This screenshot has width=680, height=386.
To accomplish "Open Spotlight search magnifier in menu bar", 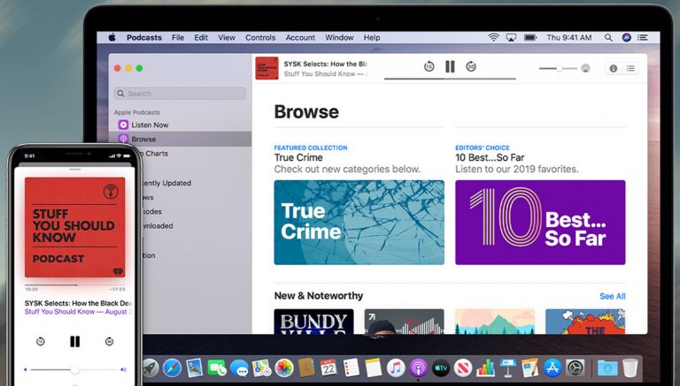I will point(608,38).
